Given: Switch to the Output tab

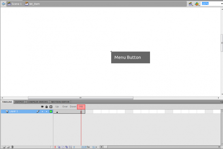Looking at the screenshot, I should pyautogui.click(x=19, y=102).
